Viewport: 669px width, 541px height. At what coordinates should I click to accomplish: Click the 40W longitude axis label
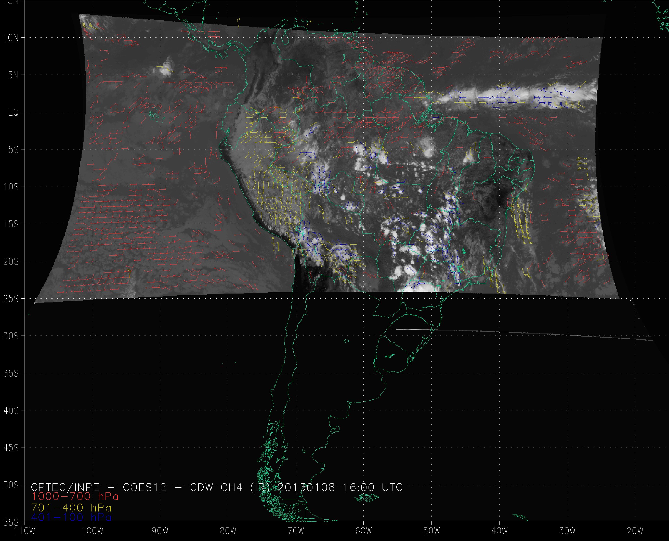tap(499, 531)
